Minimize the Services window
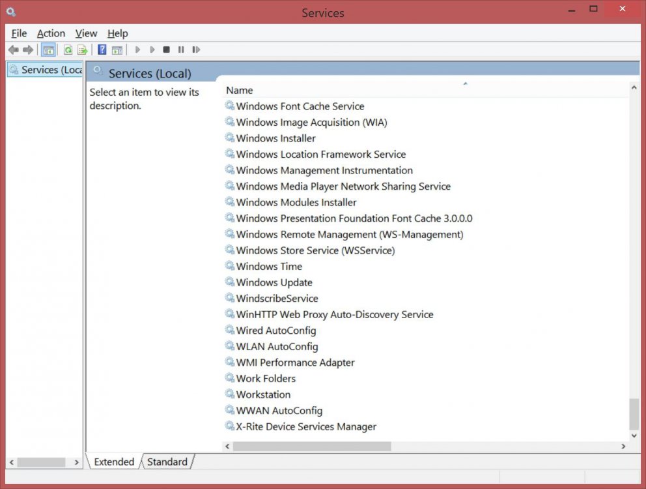The height and width of the screenshot is (489, 646). click(571, 10)
